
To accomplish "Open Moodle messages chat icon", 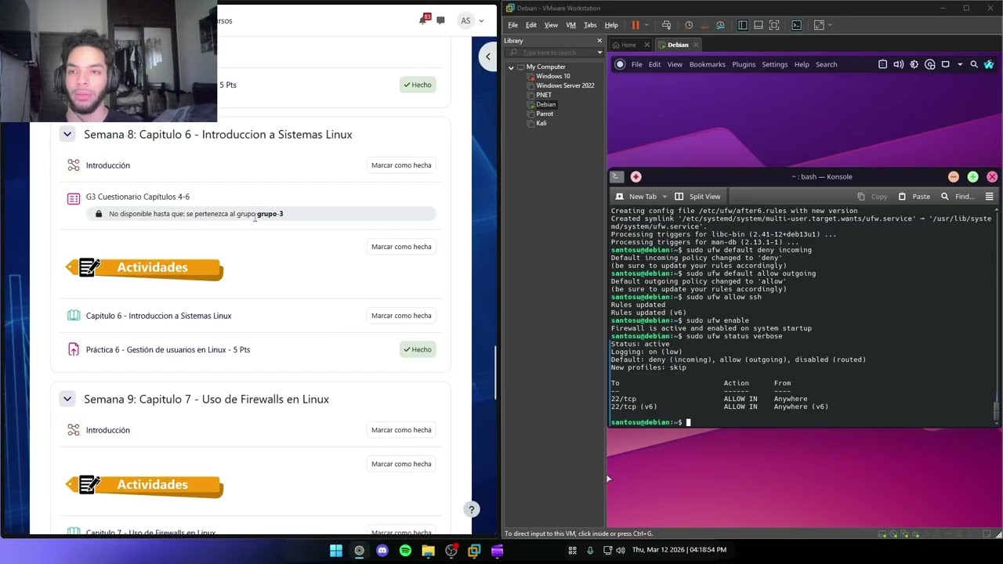I will pos(440,20).
